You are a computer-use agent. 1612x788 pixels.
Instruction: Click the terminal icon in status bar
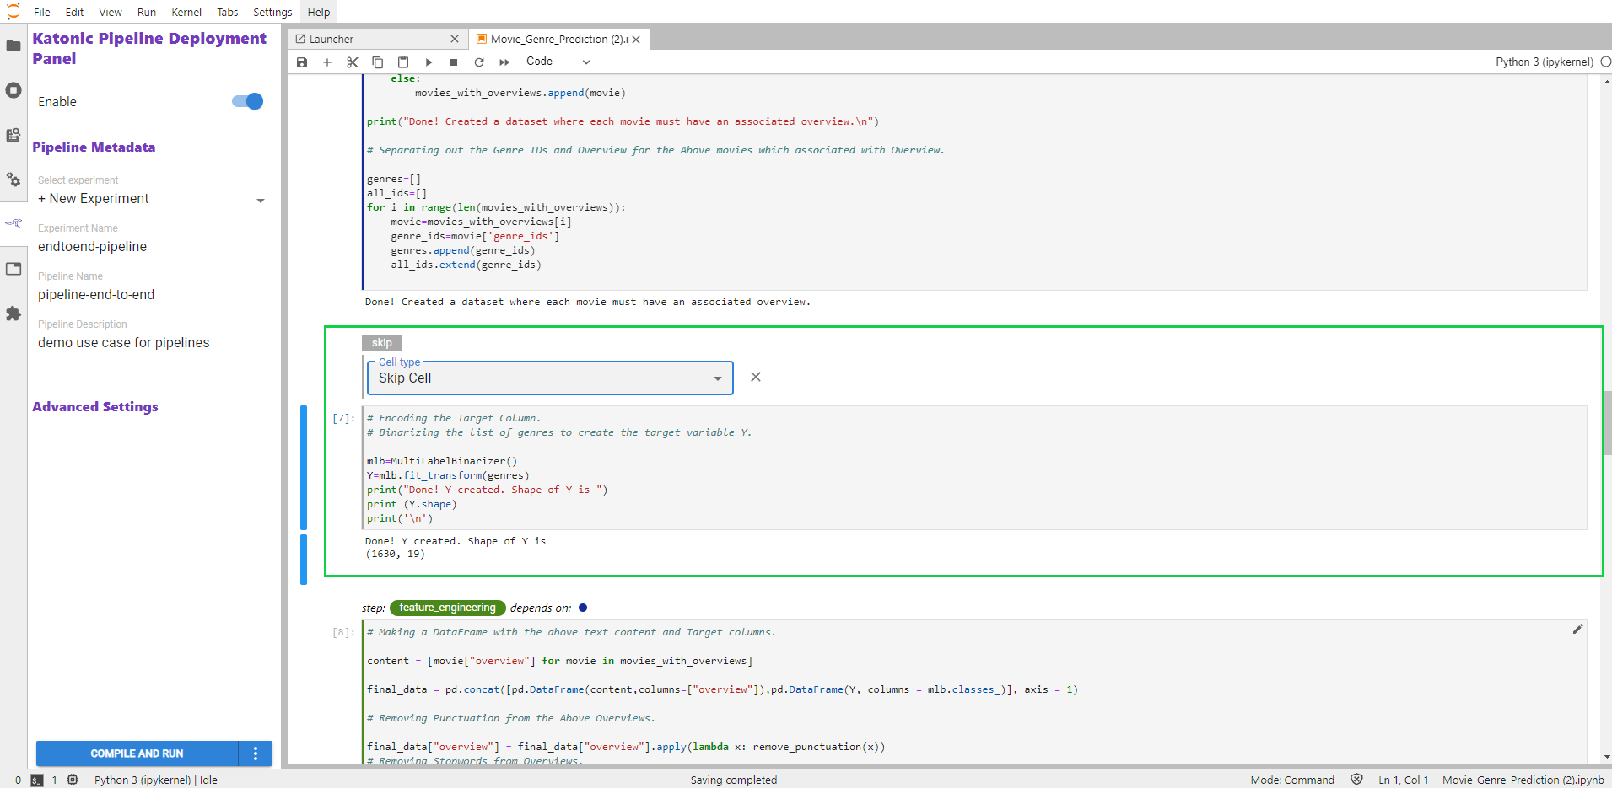coord(37,780)
